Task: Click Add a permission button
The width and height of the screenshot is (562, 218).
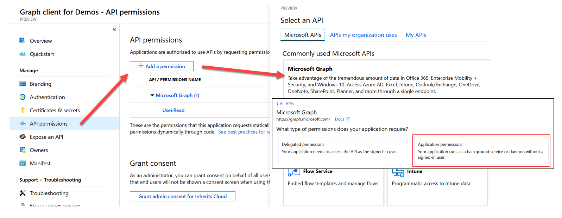Action: [x=162, y=66]
